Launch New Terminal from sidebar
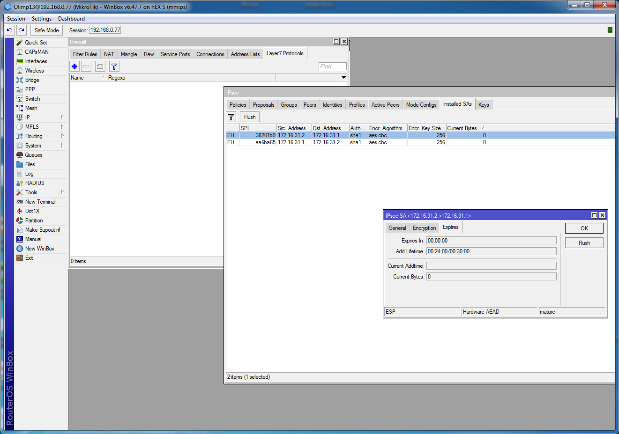 (x=40, y=202)
